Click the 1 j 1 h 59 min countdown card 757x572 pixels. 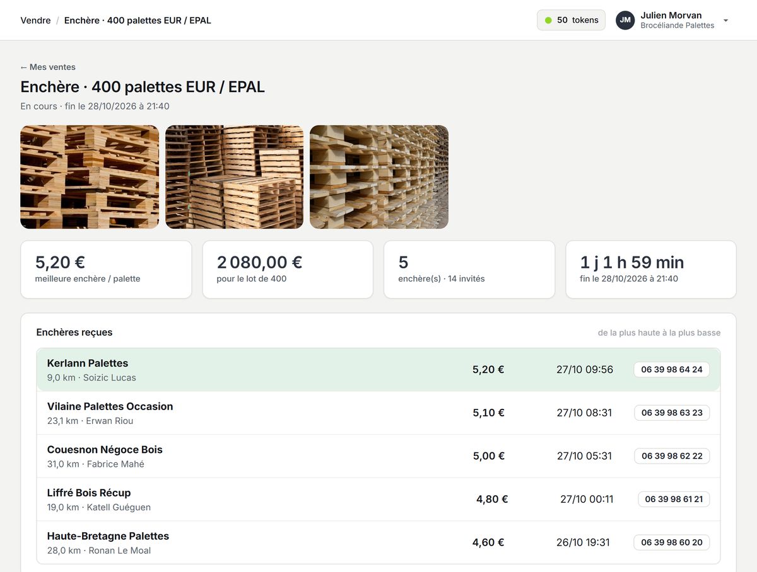pyautogui.click(x=651, y=269)
